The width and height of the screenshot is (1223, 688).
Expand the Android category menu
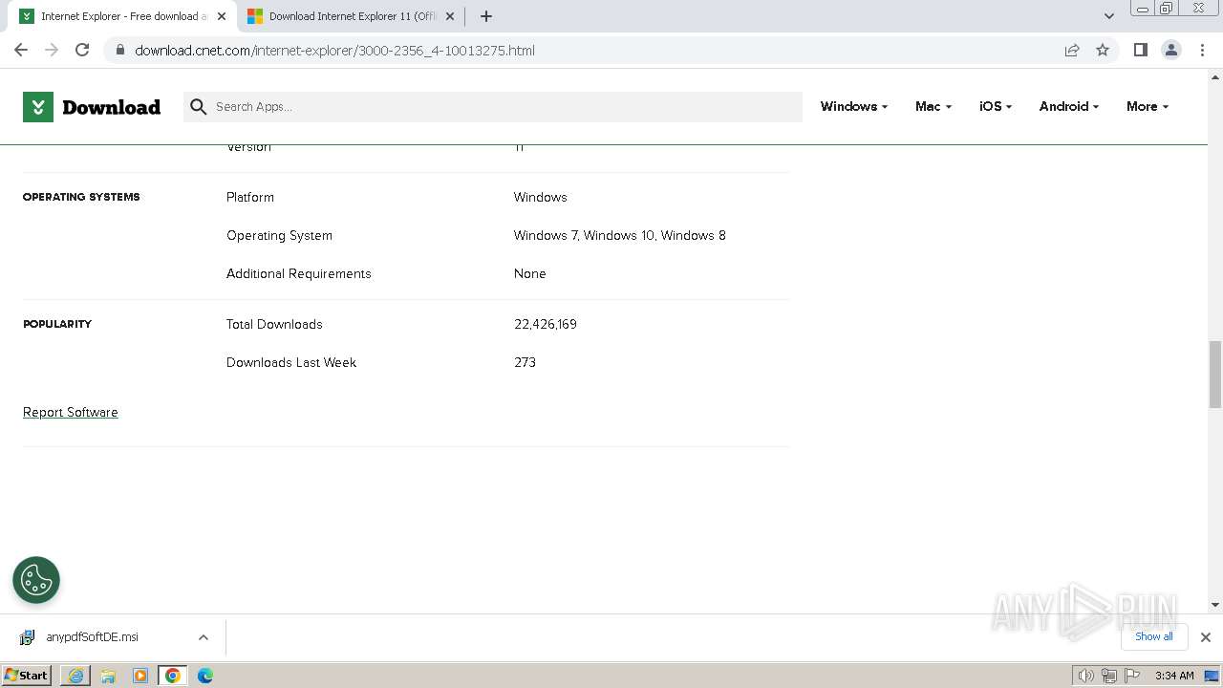point(1068,106)
